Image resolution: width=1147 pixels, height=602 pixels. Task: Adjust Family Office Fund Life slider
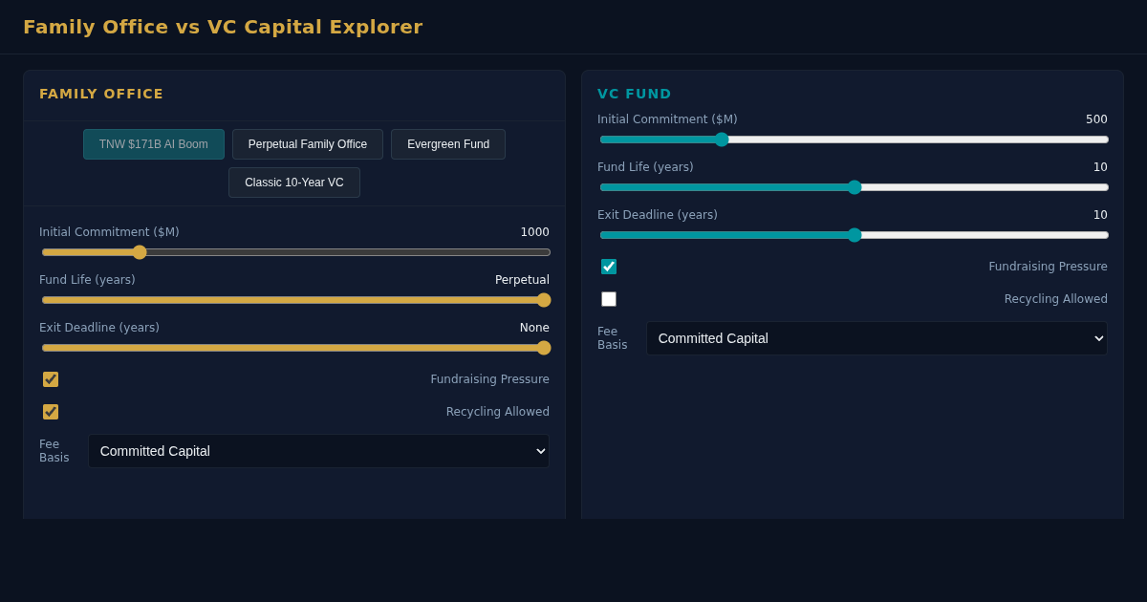click(295, 300)
